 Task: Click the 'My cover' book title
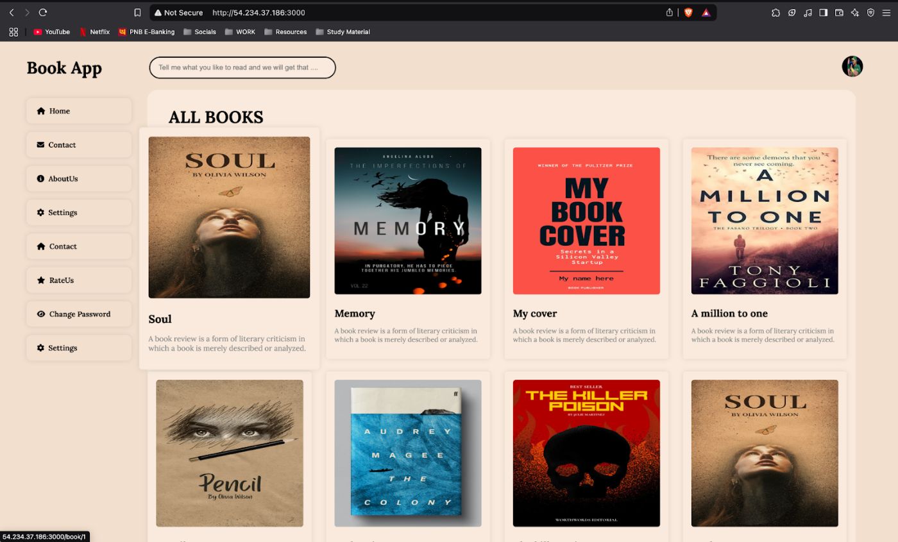(535, 314)
